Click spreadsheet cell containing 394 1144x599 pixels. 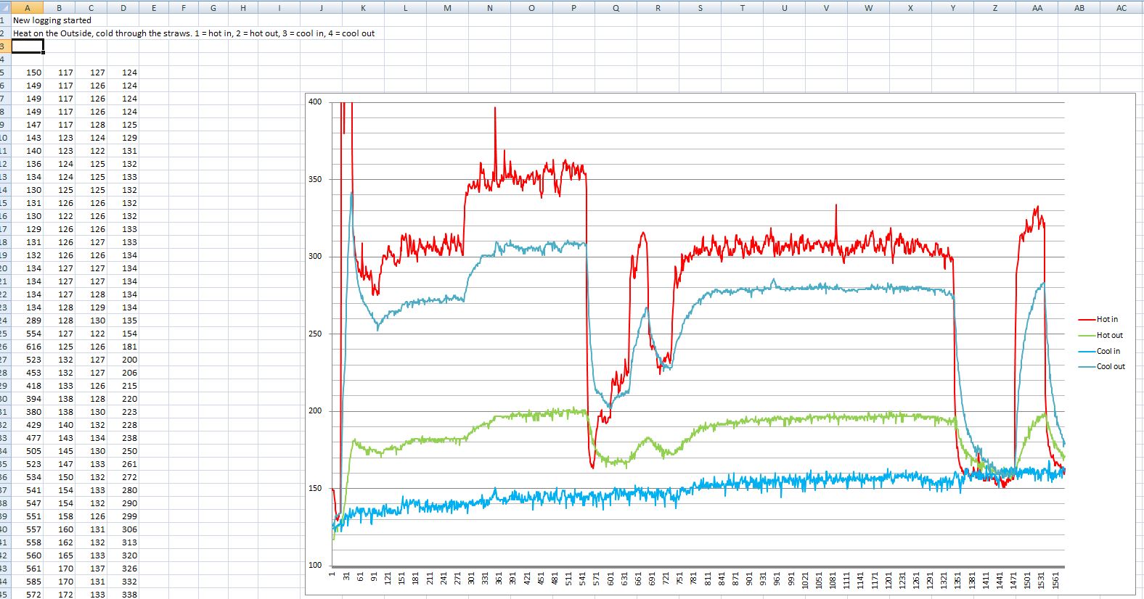tap(28, 399)
